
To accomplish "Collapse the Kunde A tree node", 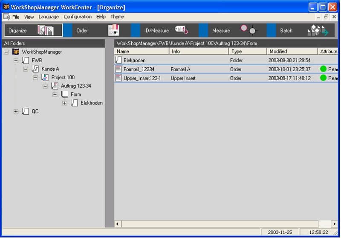I will click(26, 69).
